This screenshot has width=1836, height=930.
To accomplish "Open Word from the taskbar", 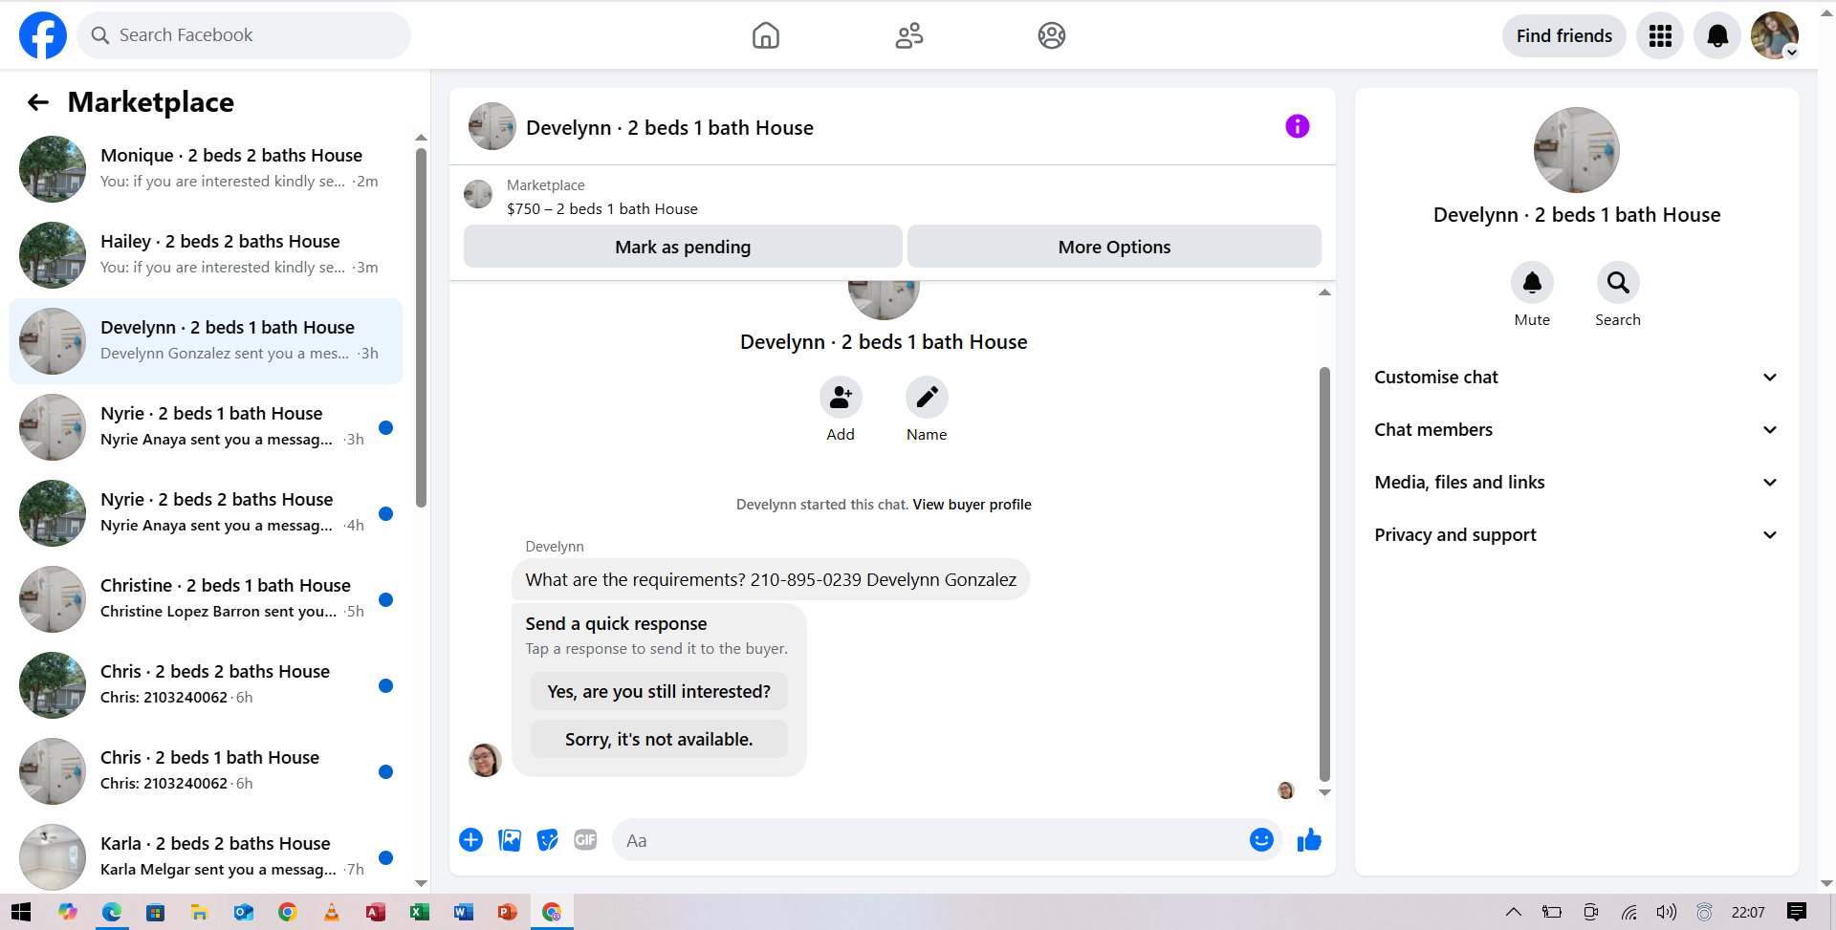I will 463,912.
